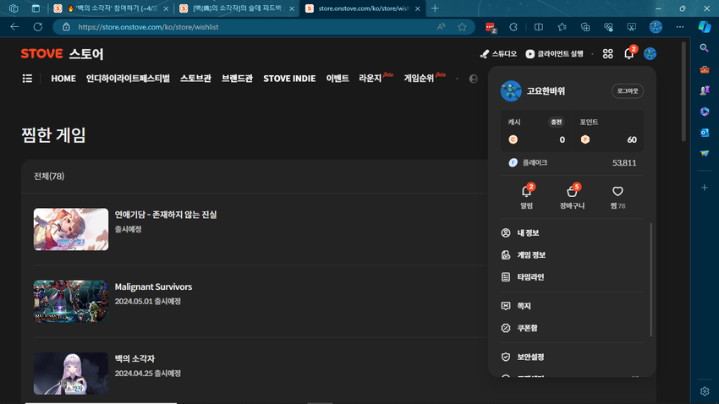Image resolution: width=719 pixels, height=404 pixels.
Task: Click the 로그아웃 button
Action: [x=628, y=90]
